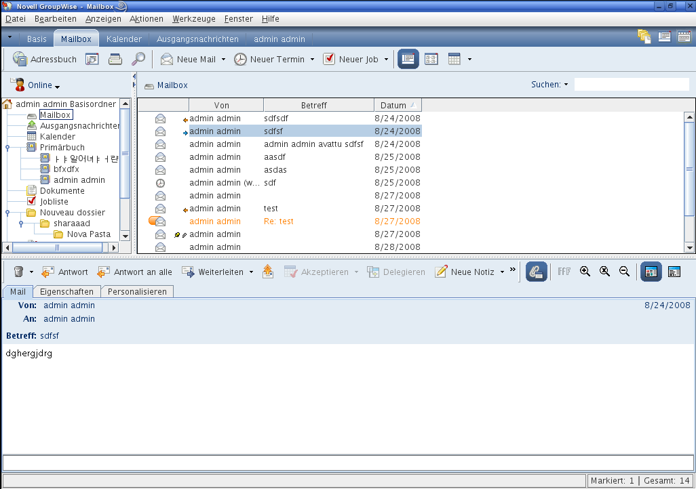The image size is (696, 489).
Task: Create a Neue Mail message
Action: pos(188,59)
